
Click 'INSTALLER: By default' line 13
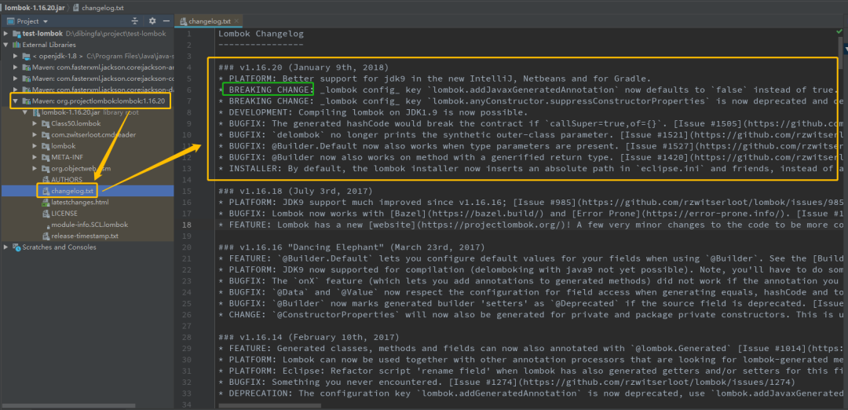530,169
